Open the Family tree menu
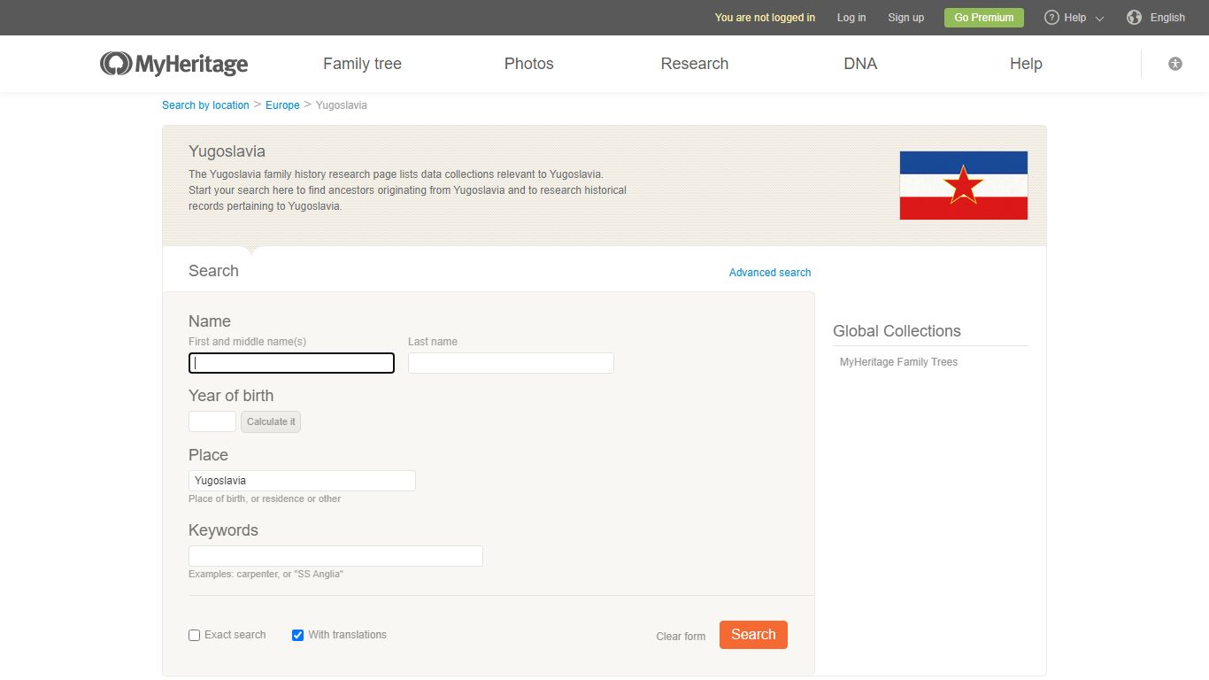This screenshot has height=680, width=1209. 362,64
